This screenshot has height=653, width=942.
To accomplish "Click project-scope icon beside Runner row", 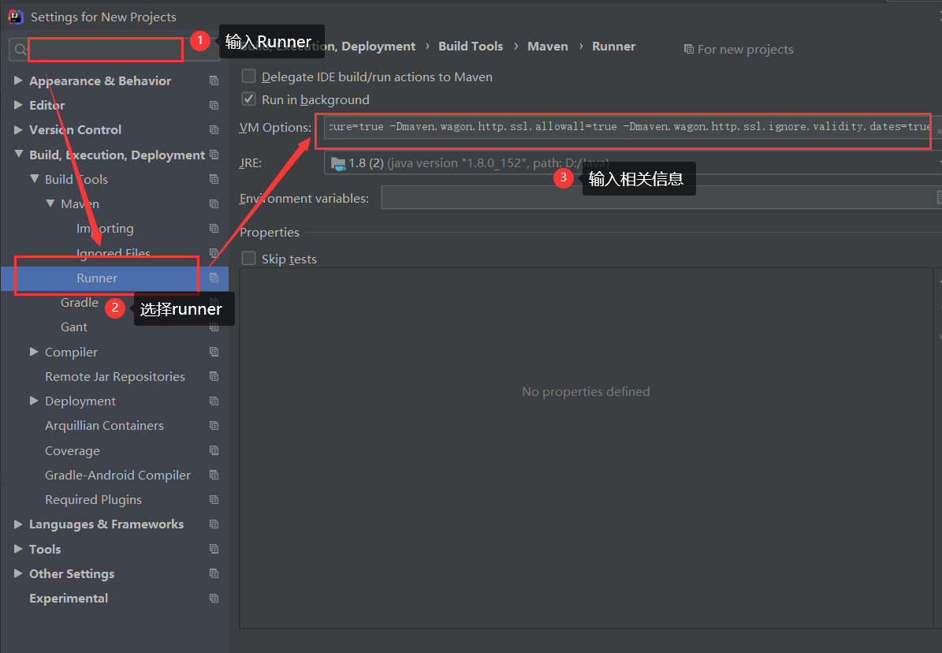I will (214, 278).
